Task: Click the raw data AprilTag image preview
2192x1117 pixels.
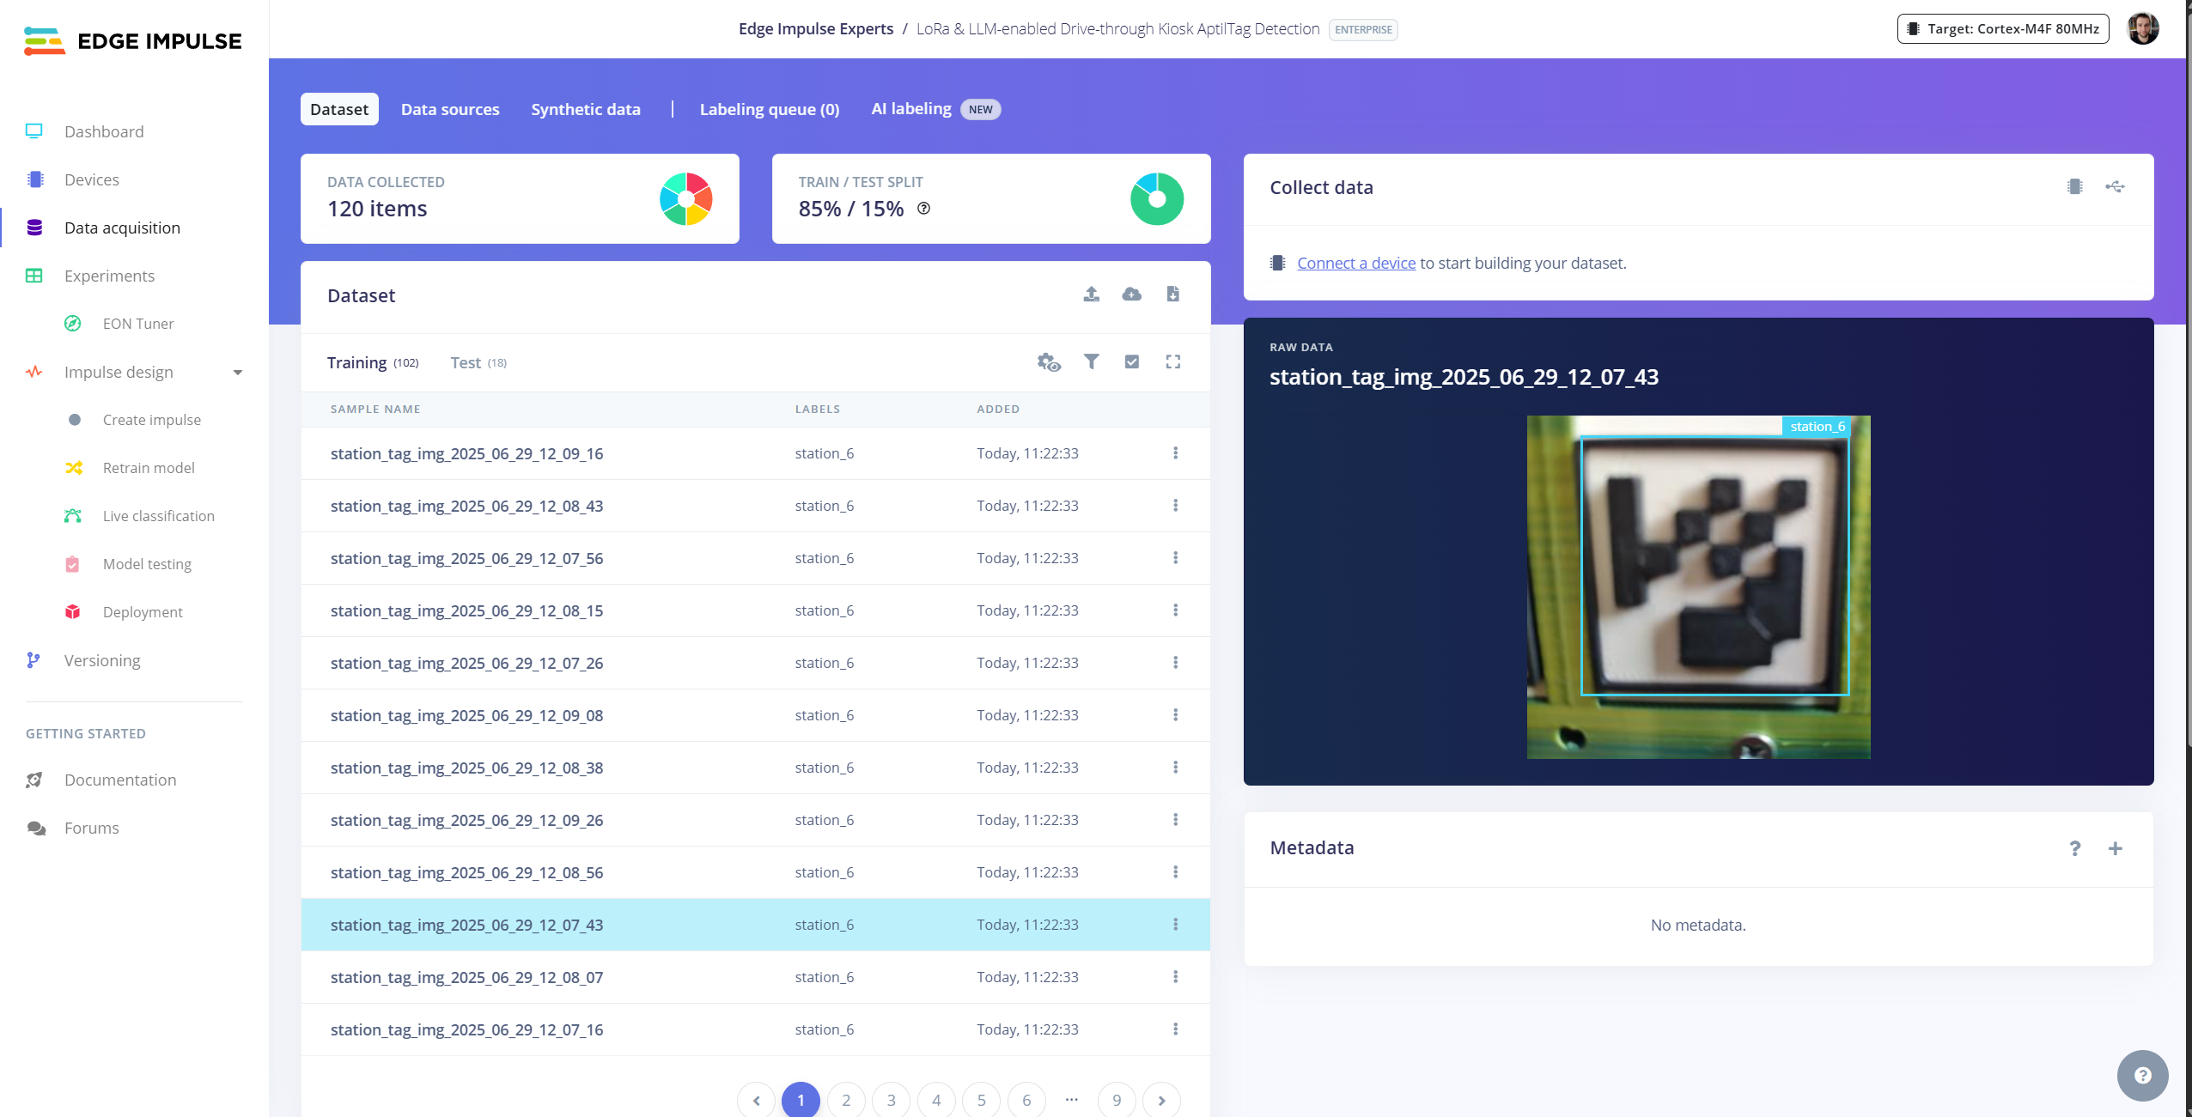Action: 1698,587
